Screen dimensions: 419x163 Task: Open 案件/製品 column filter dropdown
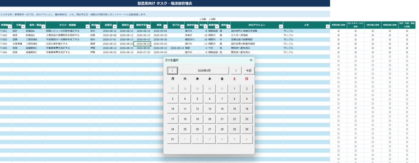point(43,27)
